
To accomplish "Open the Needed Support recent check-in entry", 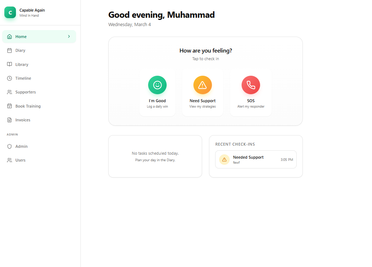I will click(256, 159).
